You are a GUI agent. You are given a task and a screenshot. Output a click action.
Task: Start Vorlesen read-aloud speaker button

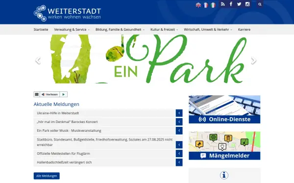[x=49, y=94]
